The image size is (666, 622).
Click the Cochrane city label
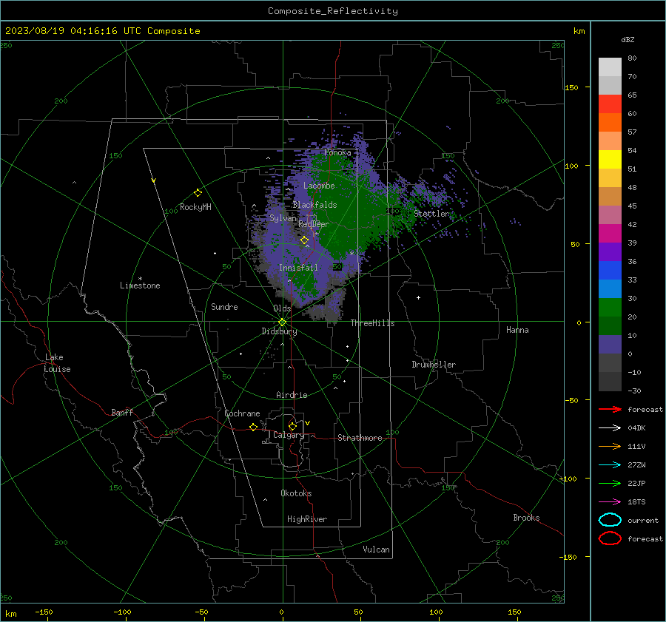click(x=242, y=413)
